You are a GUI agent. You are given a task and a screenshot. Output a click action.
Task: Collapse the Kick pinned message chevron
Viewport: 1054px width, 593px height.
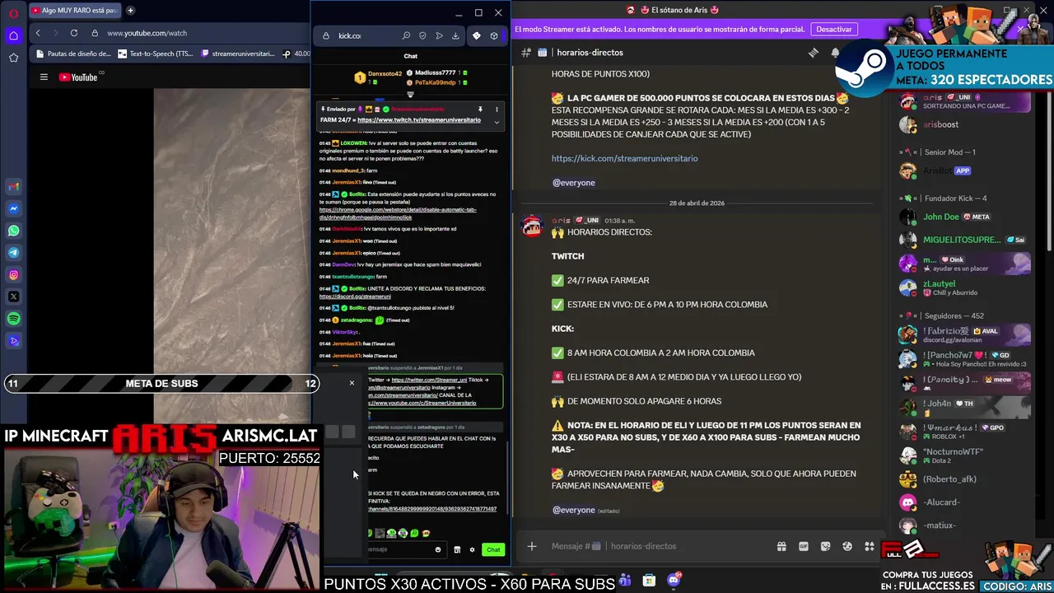tap(497, 121)
